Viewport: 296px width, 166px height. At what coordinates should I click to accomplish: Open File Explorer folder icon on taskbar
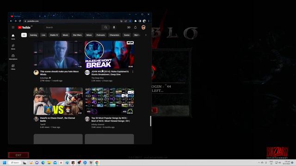pyautogui.click(x=49, y=163)
